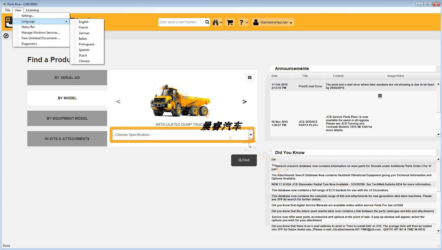Open the binoculars advanced search icon
442x250 pixels.
click(x=216, y=22)
